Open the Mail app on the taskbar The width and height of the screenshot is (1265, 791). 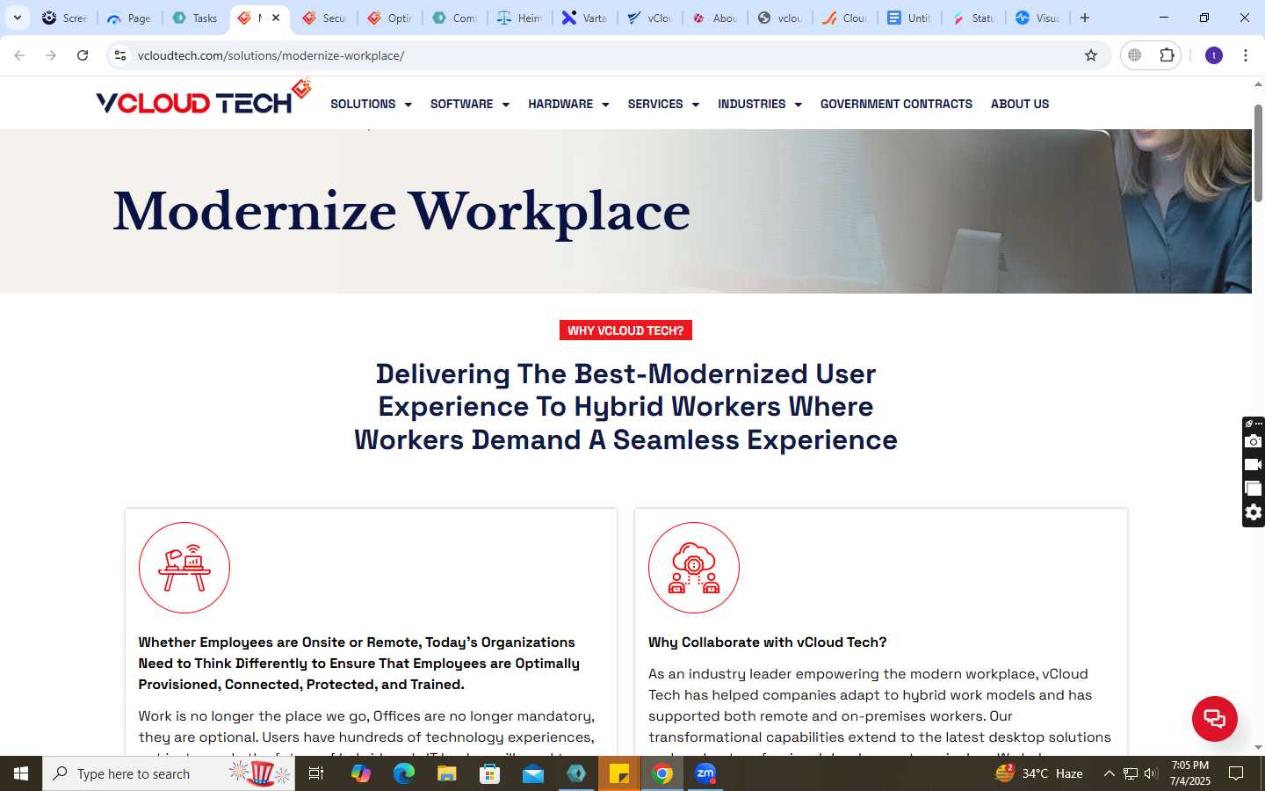[x=533, y=773]
